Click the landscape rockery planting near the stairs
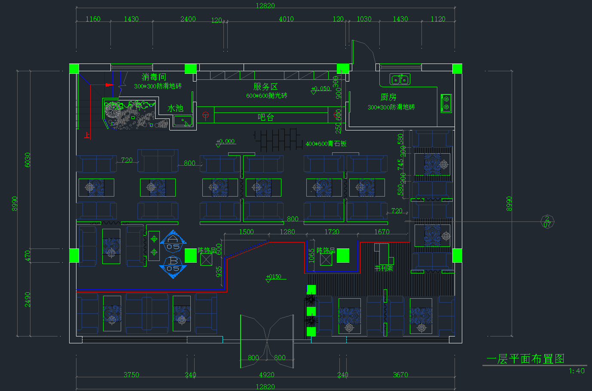 [x=129, y=115]
